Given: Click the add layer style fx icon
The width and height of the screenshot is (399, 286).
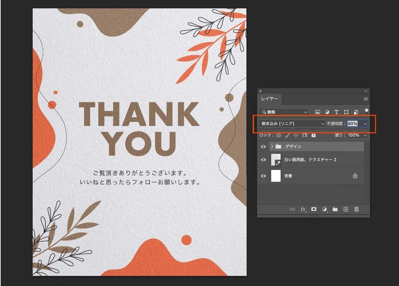Looking at the screenshot, I should (x=303, y=209).
